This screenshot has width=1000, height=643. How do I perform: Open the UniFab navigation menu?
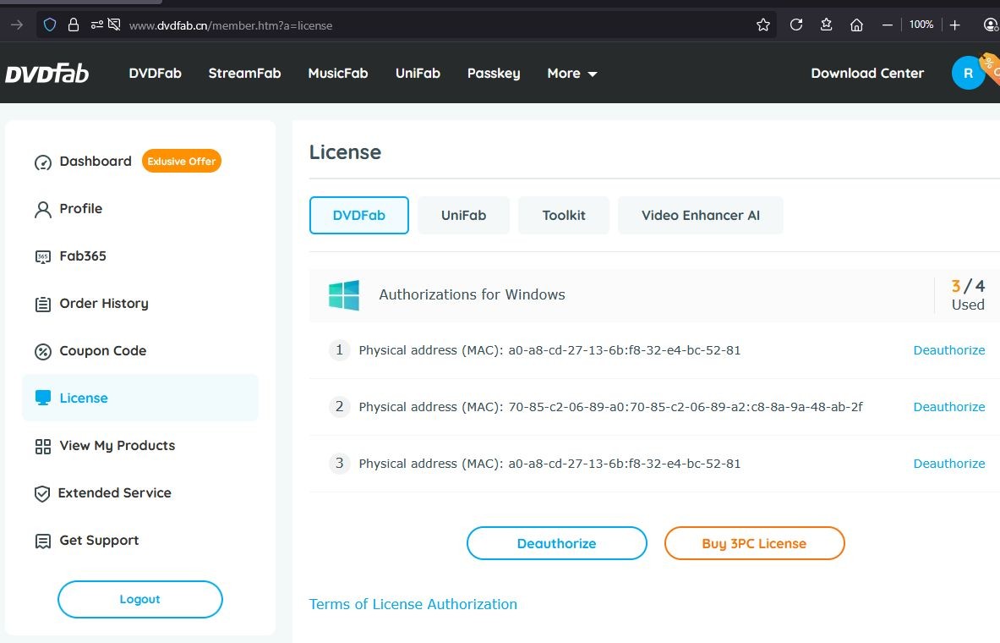click(418, 74)
